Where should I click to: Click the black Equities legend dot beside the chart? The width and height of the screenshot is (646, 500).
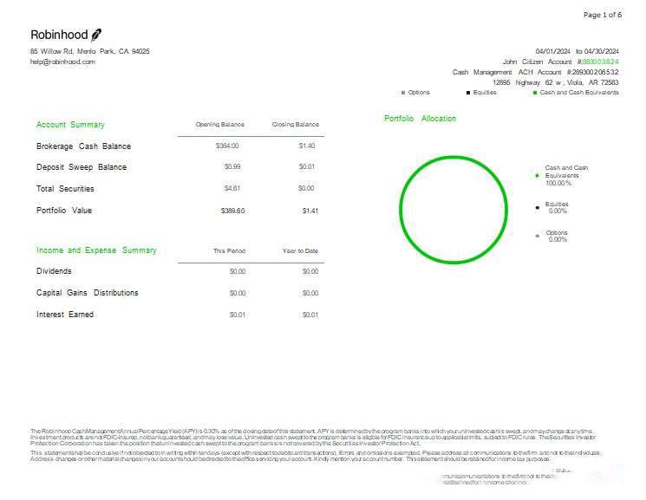[x=538, y=208]
